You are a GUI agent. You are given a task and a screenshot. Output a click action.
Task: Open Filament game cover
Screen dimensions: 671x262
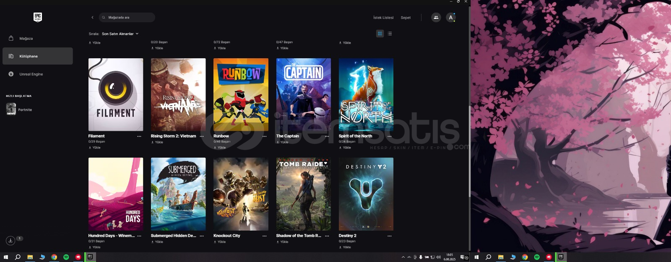point(116,95)
